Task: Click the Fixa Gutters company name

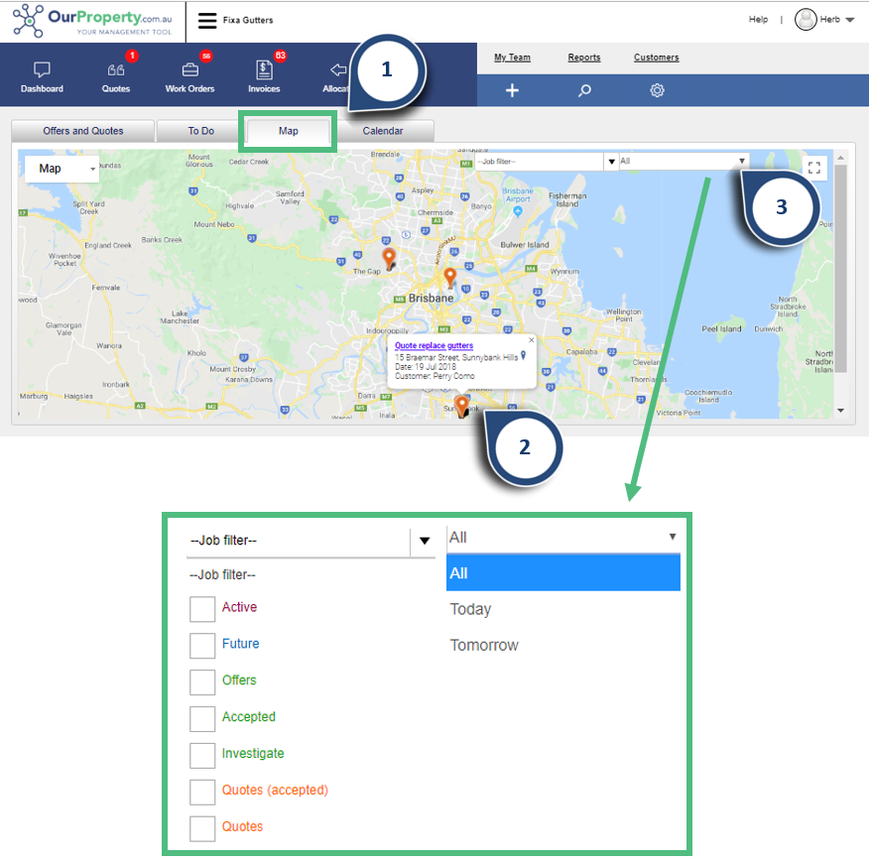Action: coord(248,20)
